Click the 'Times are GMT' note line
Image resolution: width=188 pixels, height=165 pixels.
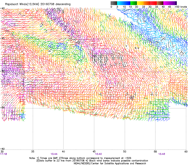click(x=80, y=158)
